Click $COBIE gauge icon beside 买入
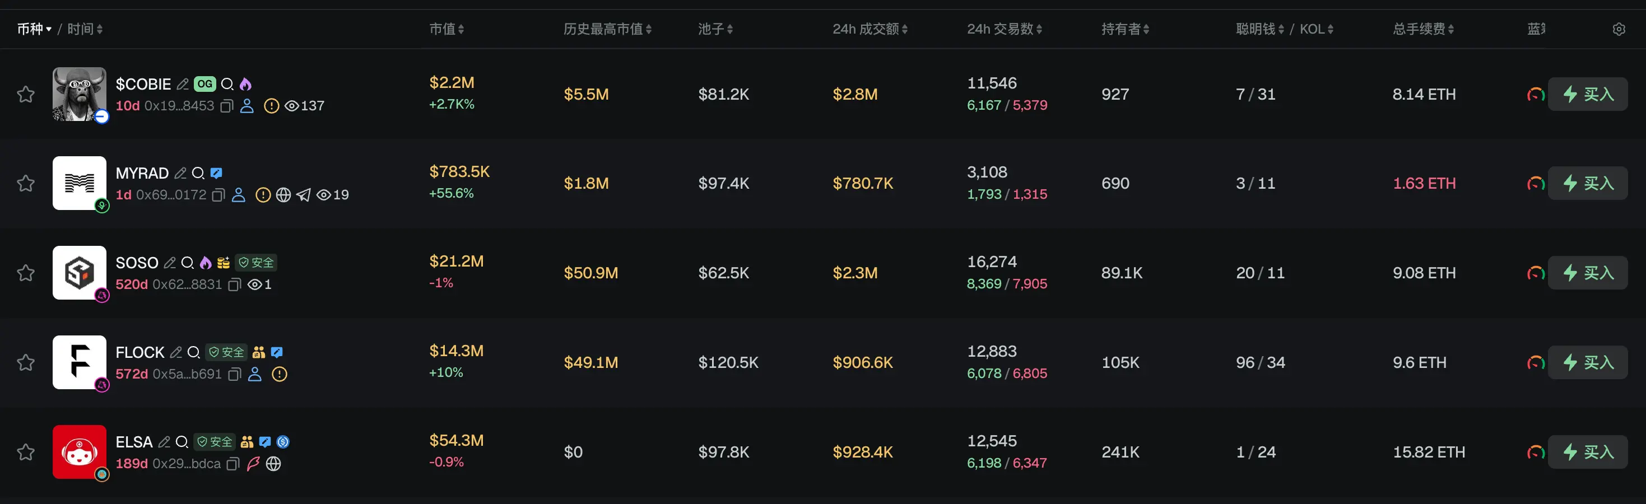This screenshot has height=504, width=1646. 1536,95
